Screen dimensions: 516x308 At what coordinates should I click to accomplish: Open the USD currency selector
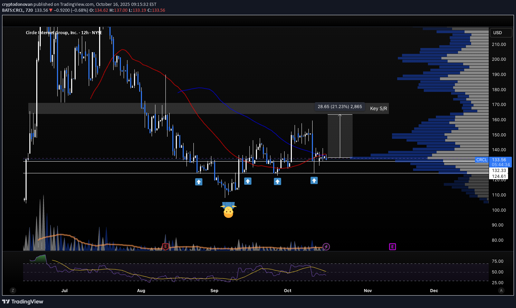(x=501, y=32)
